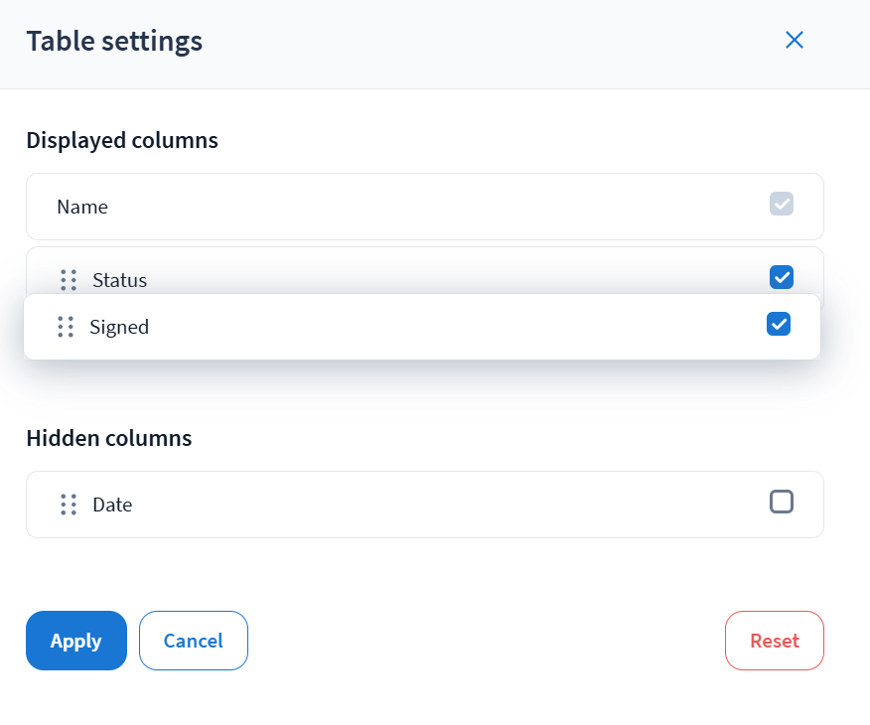Viewport: 870px width, 725px height.
Task: Enable the Date column checkbox
Action: pos(782,502)
